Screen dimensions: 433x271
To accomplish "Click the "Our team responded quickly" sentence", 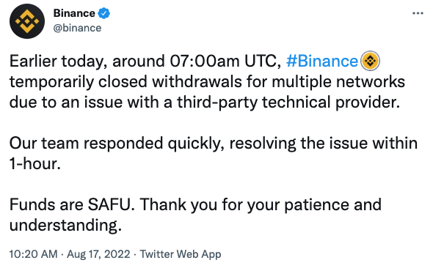I will [x=117, y=144].
